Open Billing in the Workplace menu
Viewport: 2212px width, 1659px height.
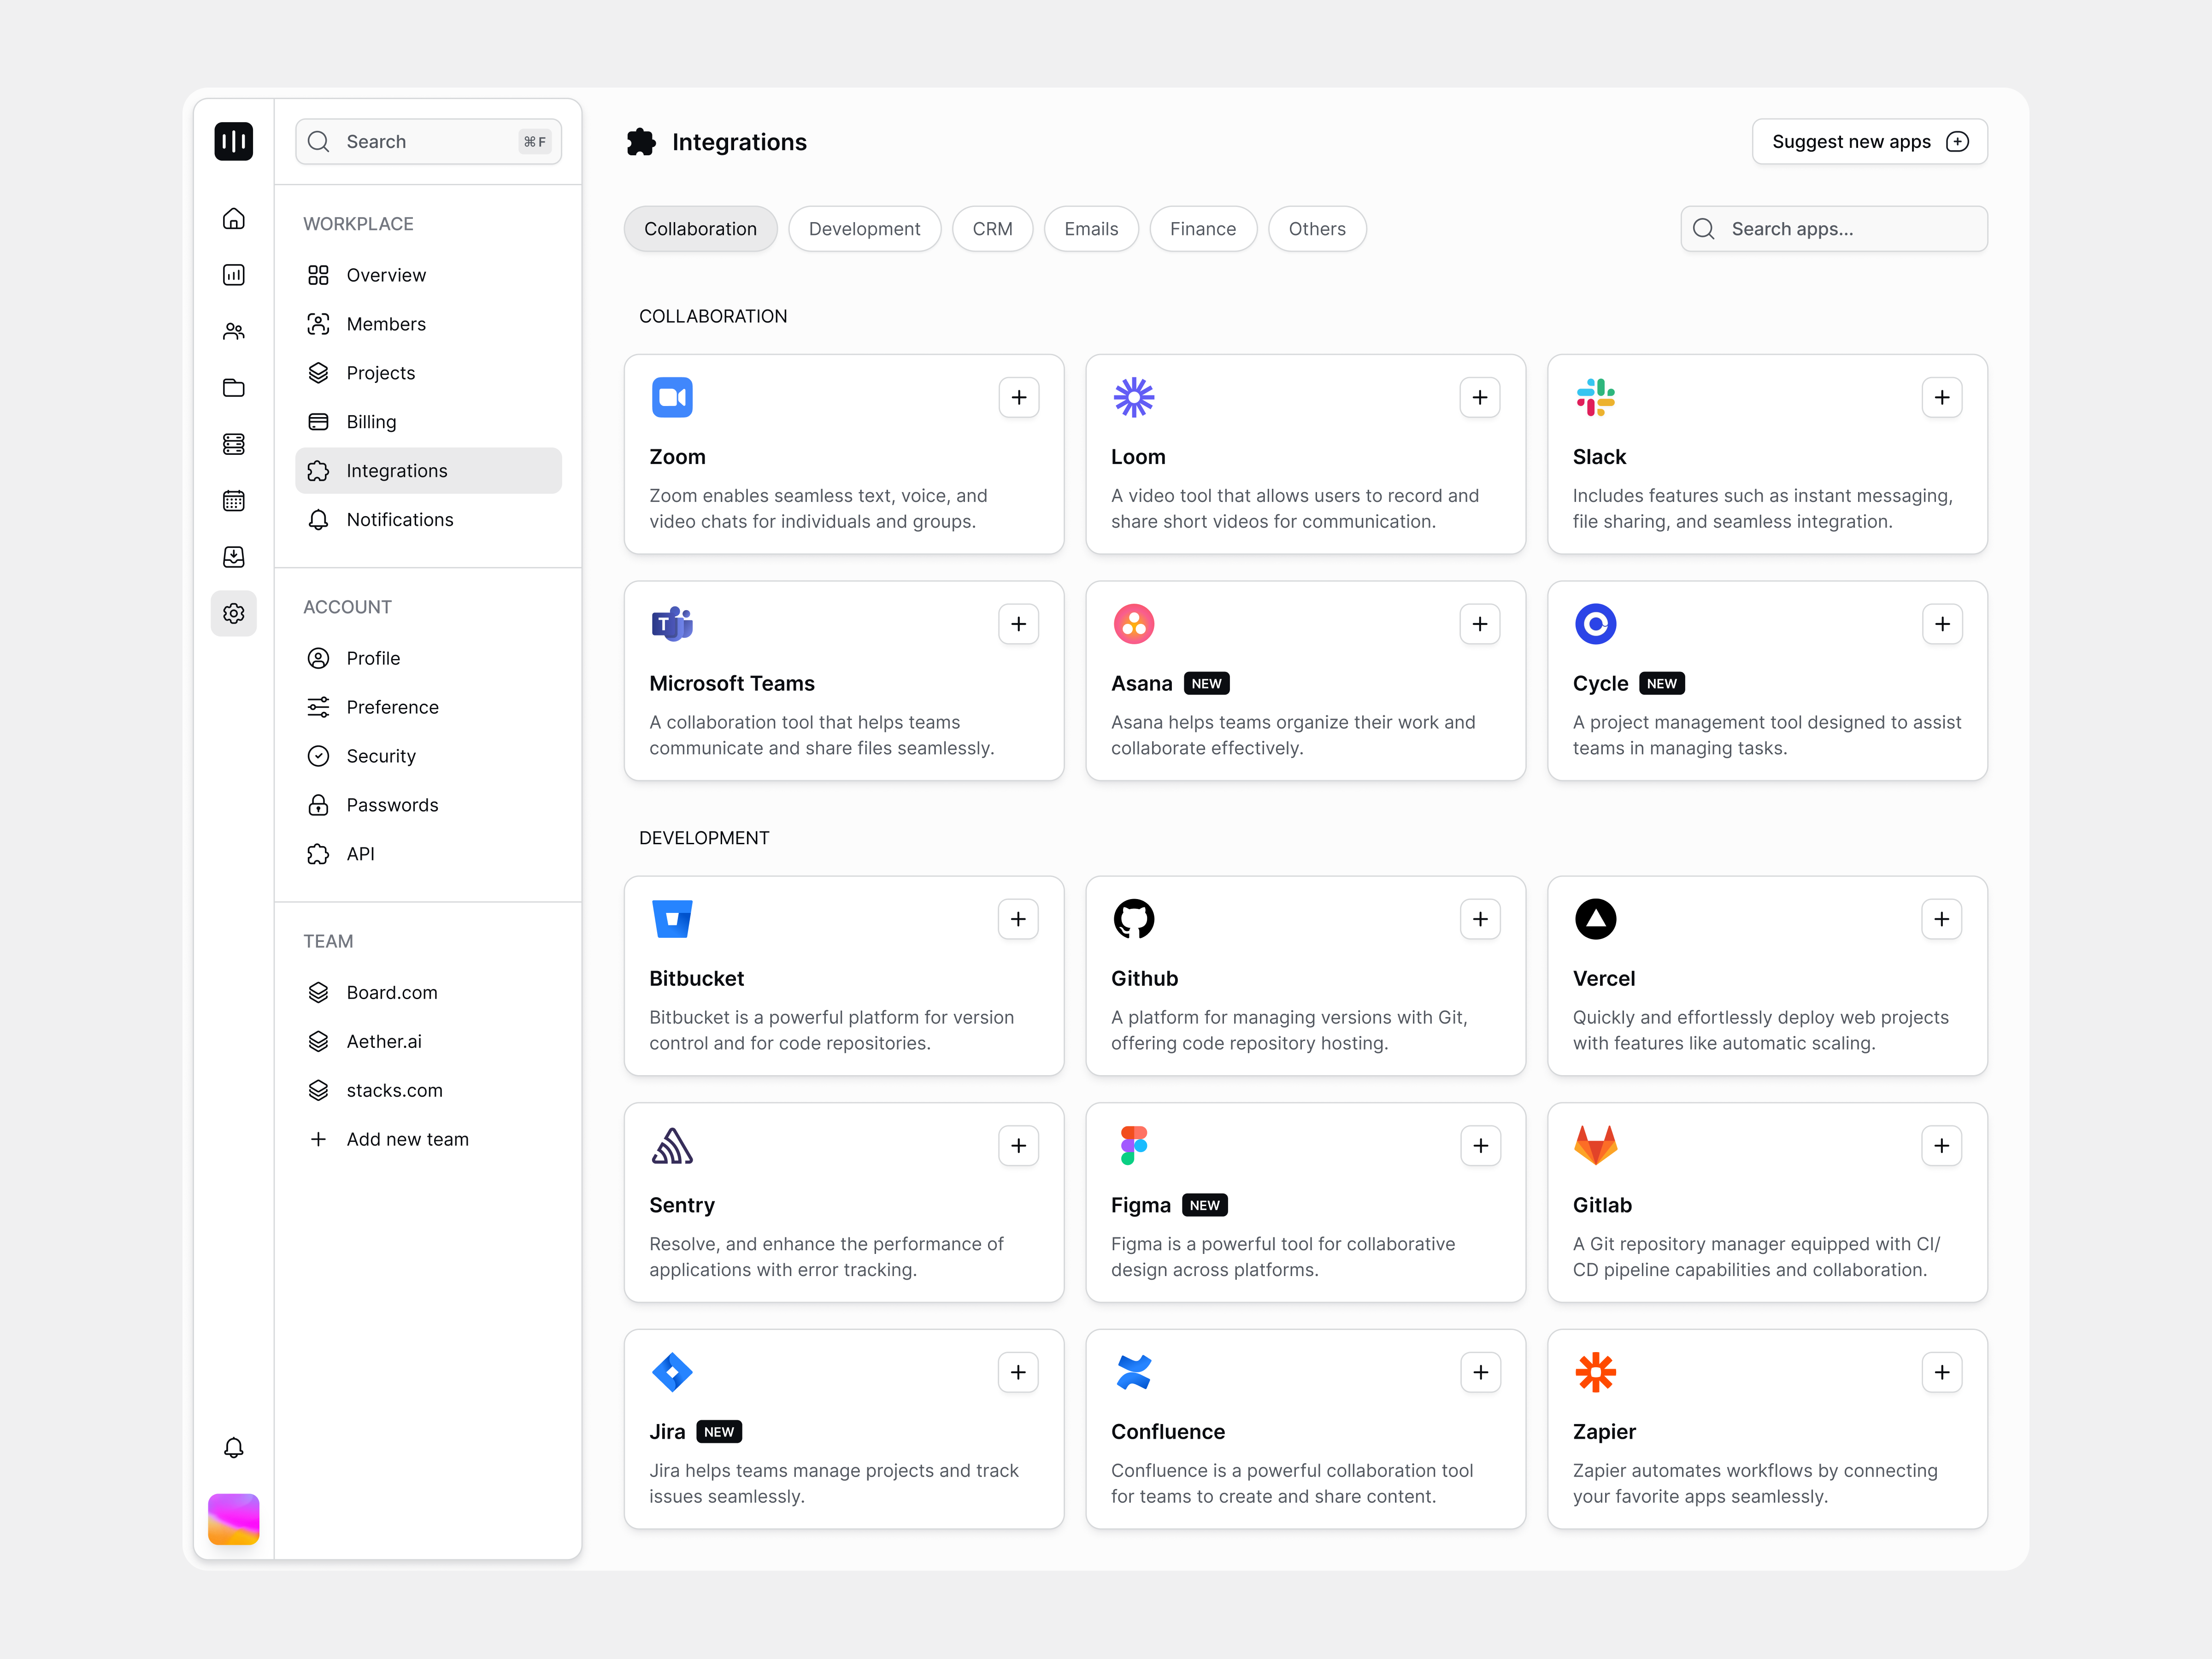(371, 422)
